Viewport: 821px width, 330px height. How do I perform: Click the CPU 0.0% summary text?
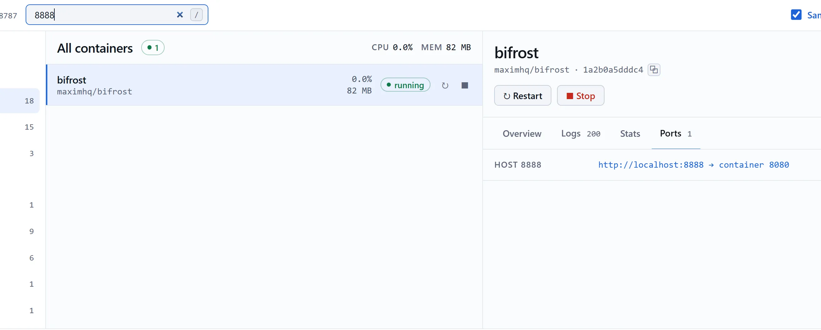pos(392,47)
